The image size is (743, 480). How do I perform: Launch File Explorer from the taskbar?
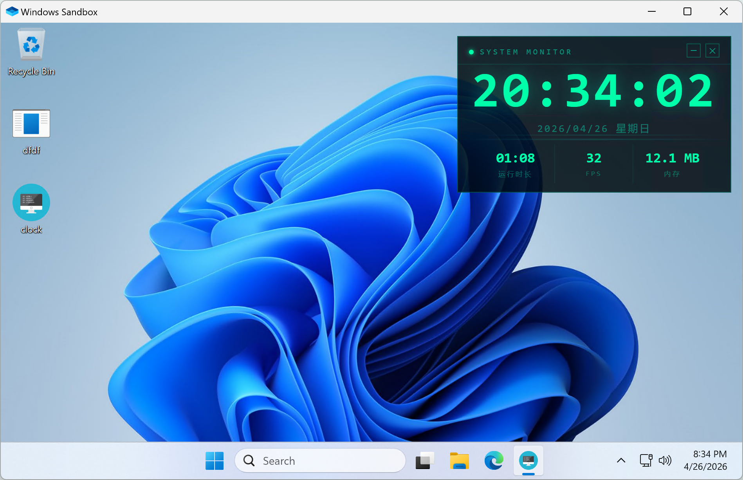[x=459, y=461]
